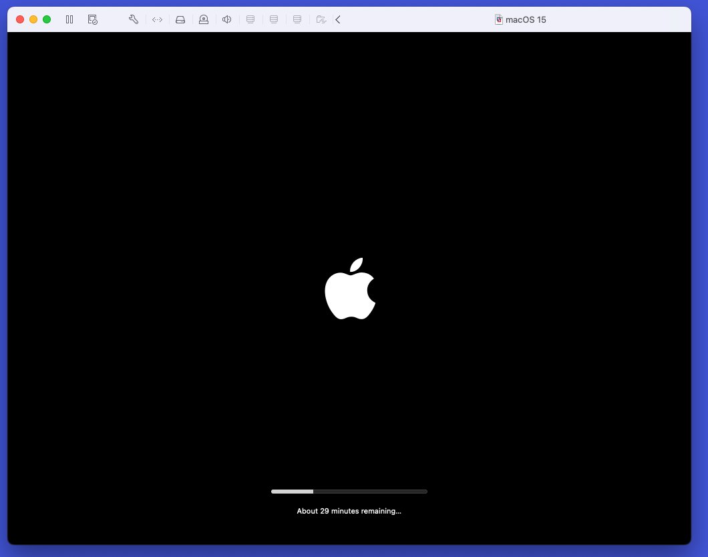This screenshot has height=557, width=708.
Task: Click the macOS 15 window title
Action: pyautogui.click(x=526, y=20)
